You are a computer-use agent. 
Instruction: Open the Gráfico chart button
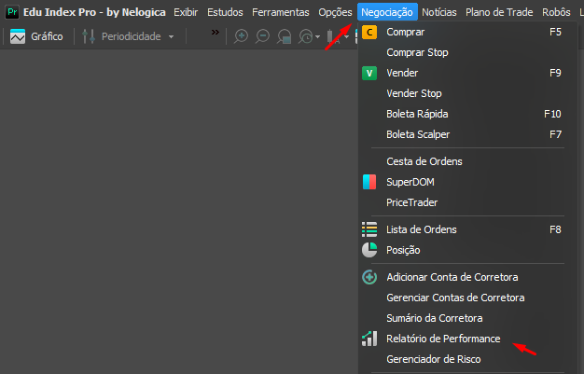point(36,36)
